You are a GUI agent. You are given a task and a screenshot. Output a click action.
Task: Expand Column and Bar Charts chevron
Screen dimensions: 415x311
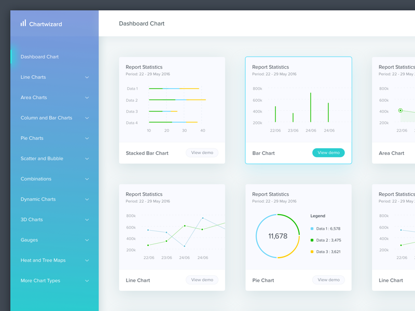(87, 118)
